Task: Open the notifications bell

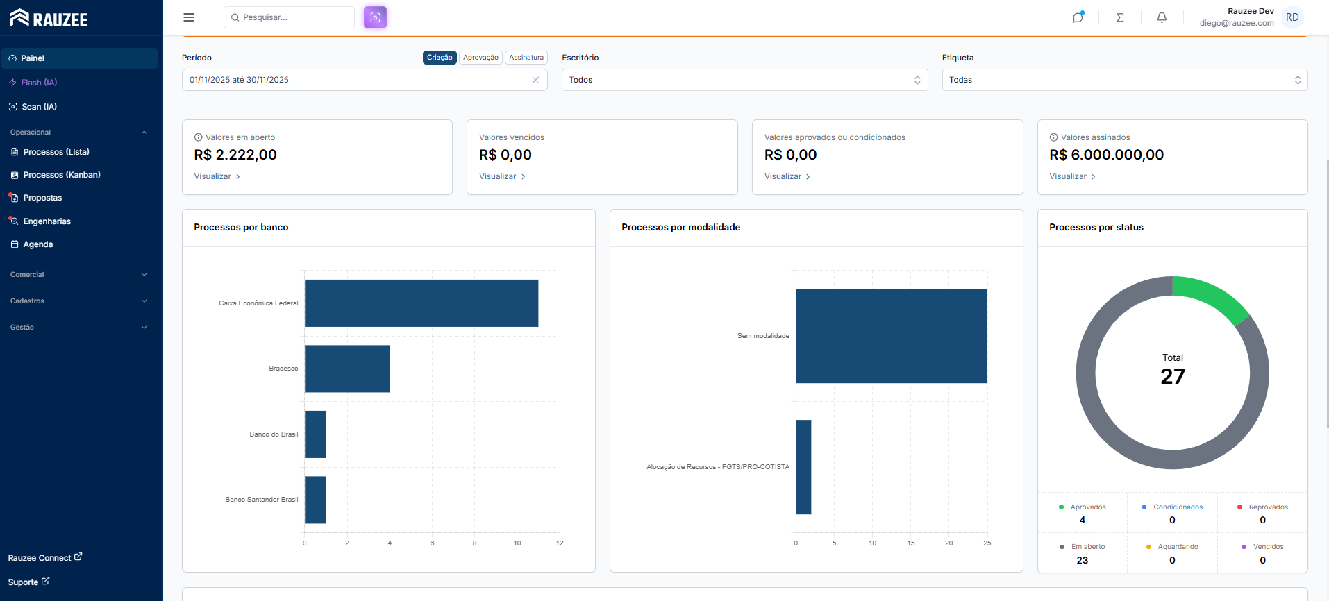Action: [1162, 17]
